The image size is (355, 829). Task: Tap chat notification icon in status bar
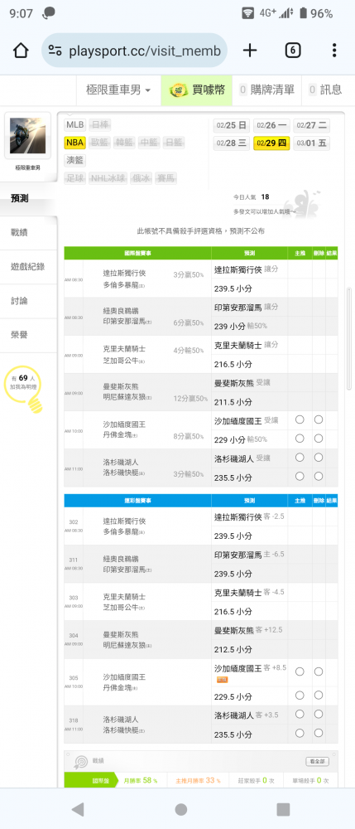(x=49, y=13)
